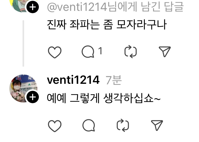Open the post text '진짜 좌파는 좀 모자라구나'
The height and width of the screenshot is (142, 199).
coord(107,25)
